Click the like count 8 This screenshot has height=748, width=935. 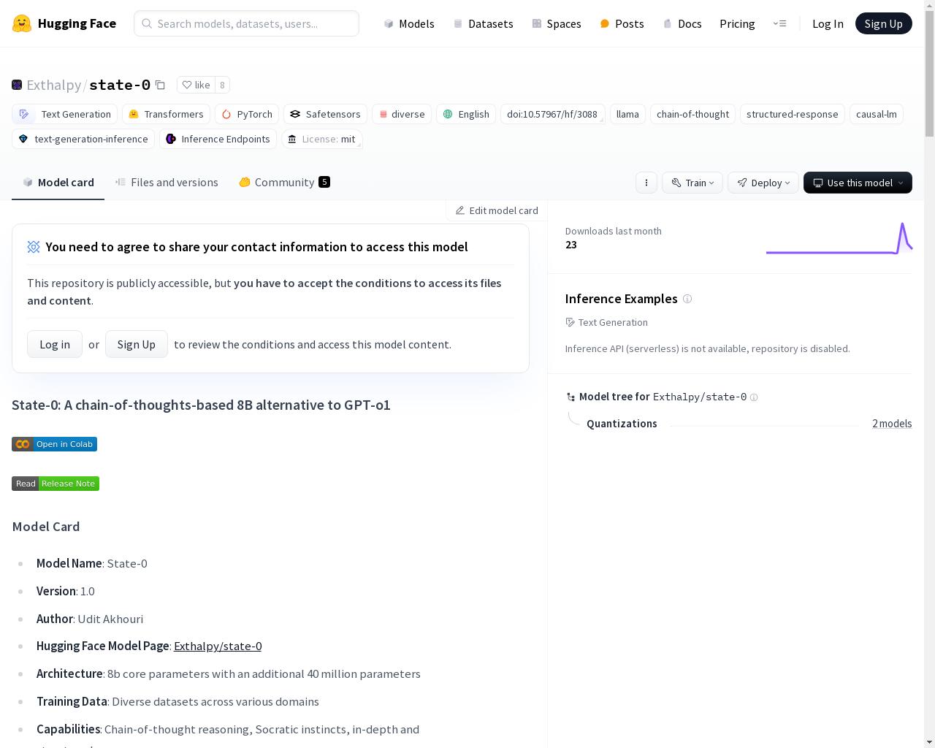tap(223, 85)
